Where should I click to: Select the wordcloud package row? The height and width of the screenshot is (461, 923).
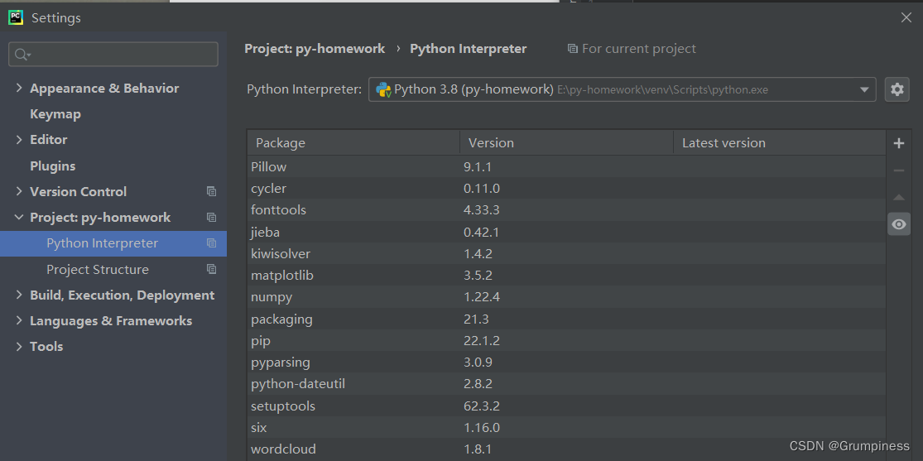566,449
